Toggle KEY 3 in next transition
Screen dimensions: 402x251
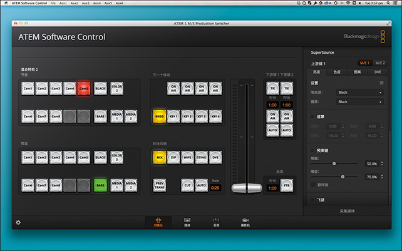click(202, 116)
